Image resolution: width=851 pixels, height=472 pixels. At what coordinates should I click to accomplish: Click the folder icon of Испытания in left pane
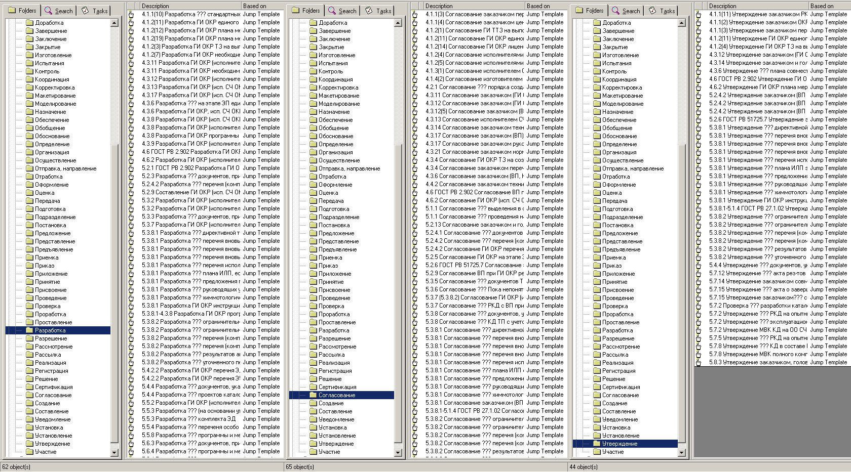point(29,63)
